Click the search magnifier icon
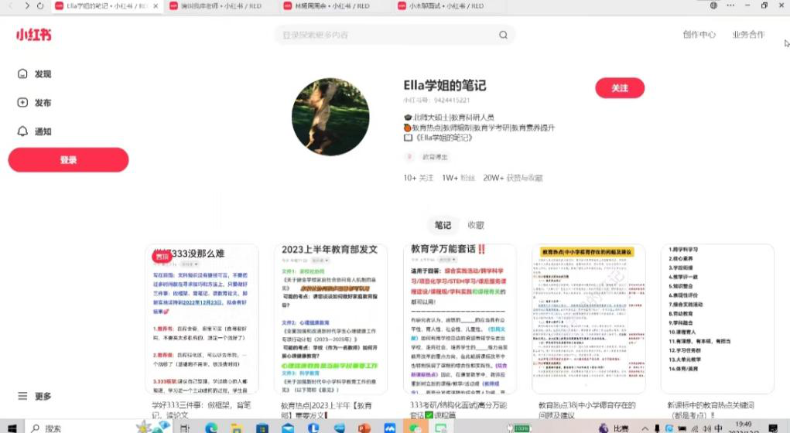Screen dimensions: 790x433 click(503, 35)
